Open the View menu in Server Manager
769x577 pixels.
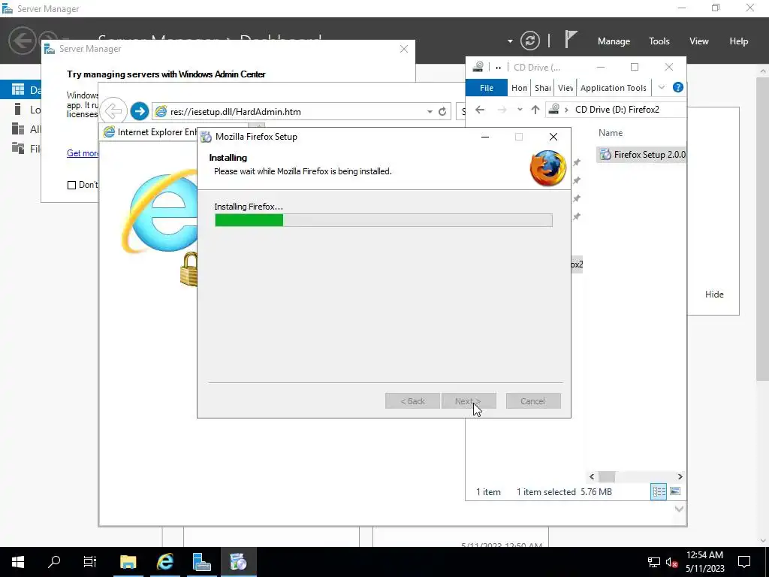click(699, 41)
